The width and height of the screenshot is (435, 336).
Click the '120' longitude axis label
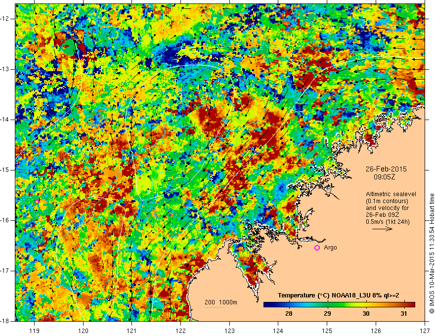point(83,331)
